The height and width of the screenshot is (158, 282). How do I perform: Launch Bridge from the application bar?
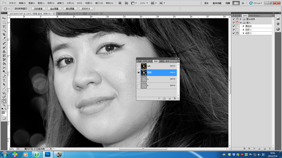click(120, 3)
